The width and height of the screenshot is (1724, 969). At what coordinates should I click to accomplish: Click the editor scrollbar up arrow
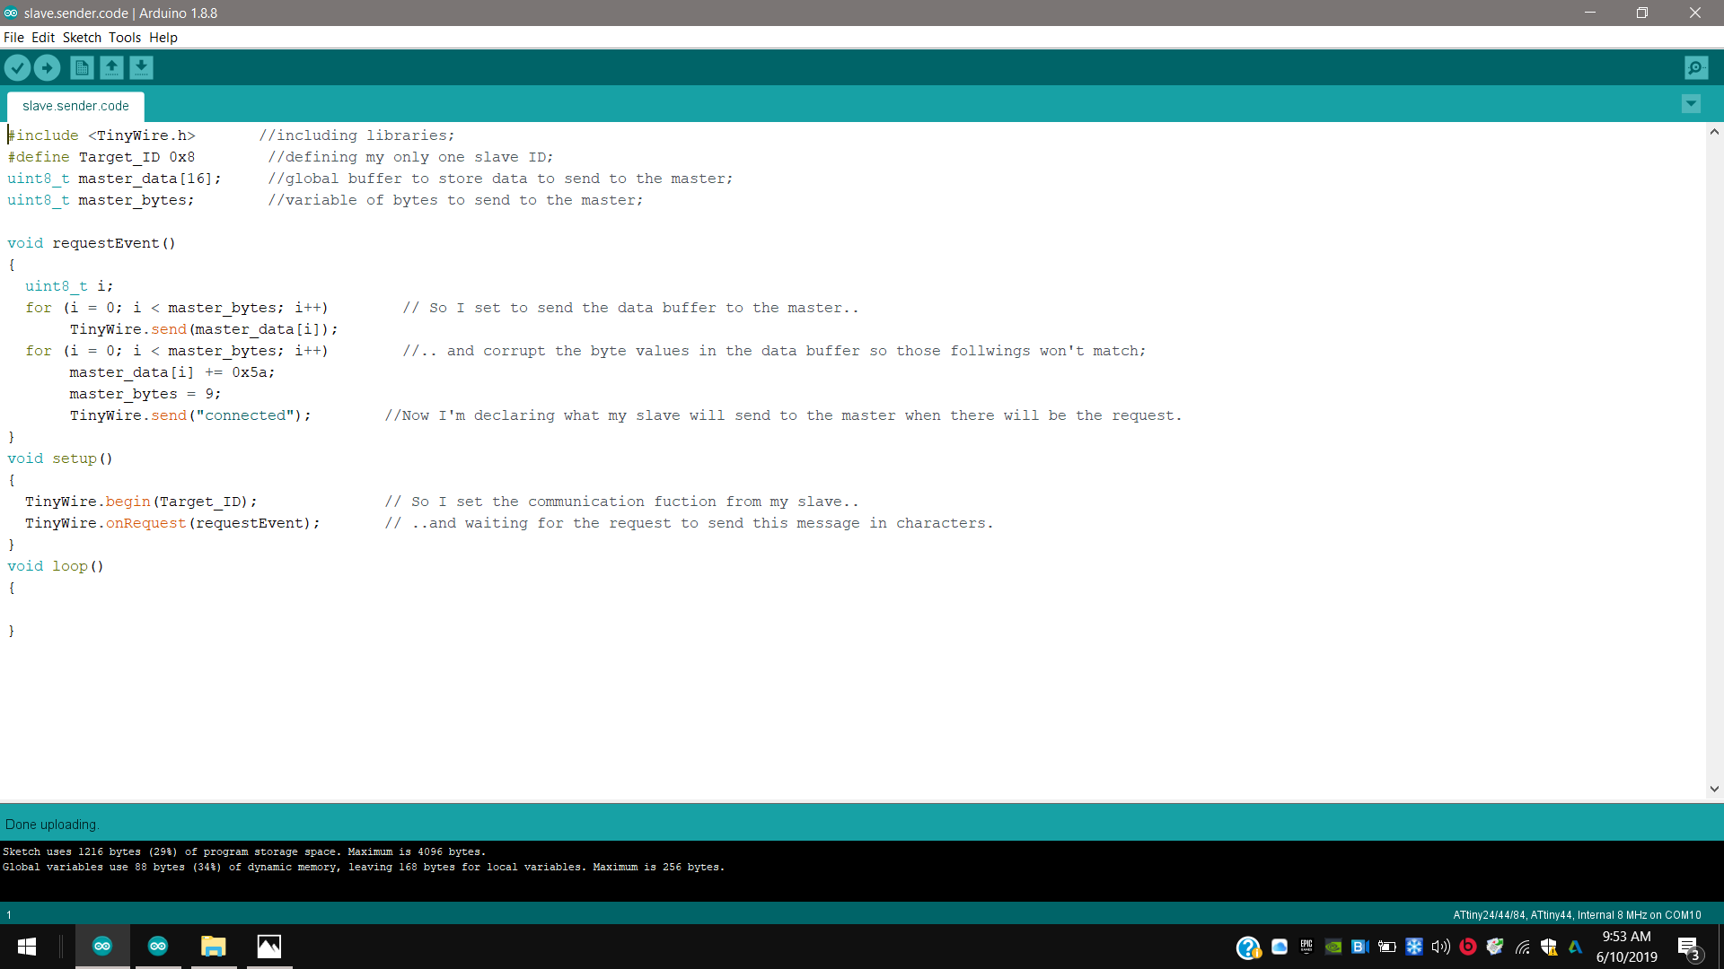(1714, 132)
